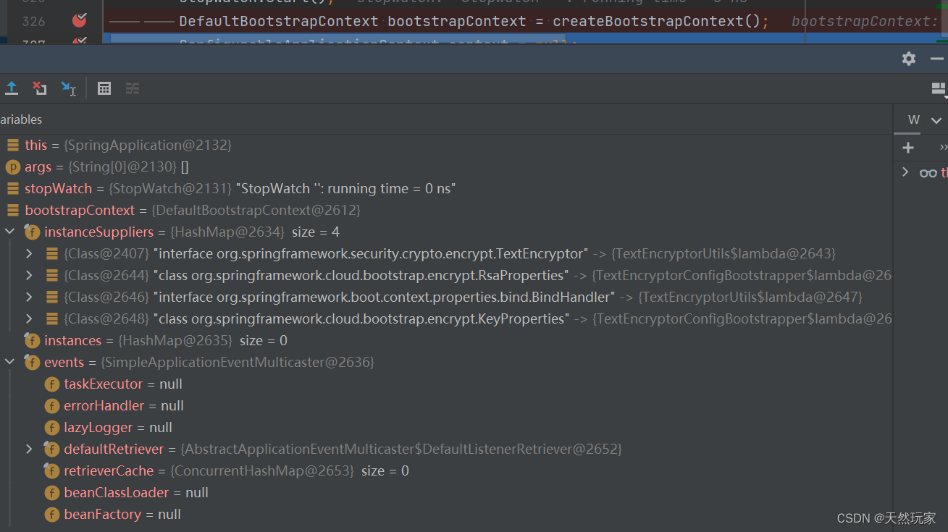The image size is (948, 532).
Task: Open the Layout Settings icon
Action: [939, 88]
